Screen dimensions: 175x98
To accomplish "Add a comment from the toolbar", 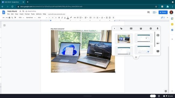I will coord(78,18).
